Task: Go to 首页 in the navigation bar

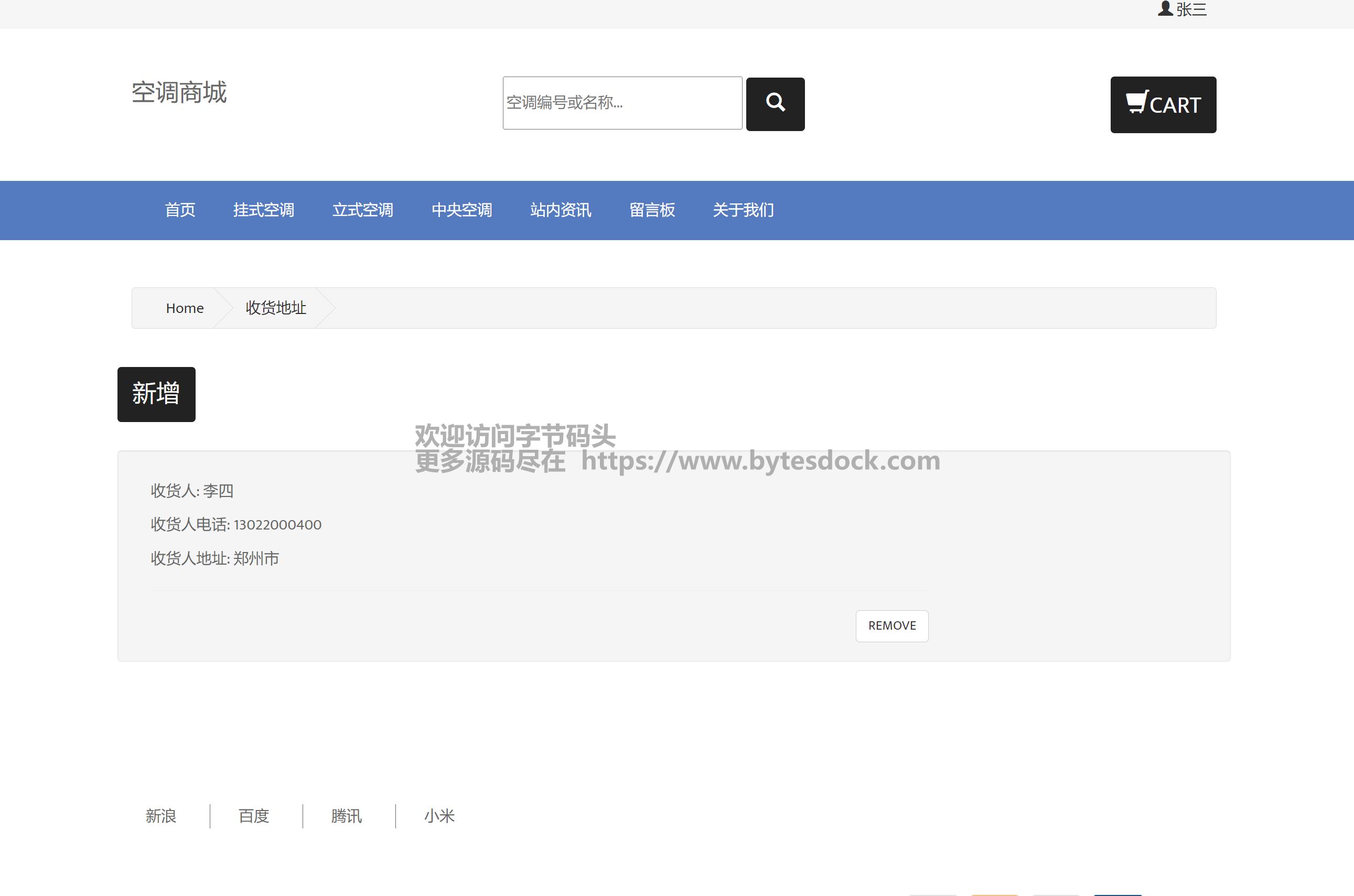Action: coord(180,210)
